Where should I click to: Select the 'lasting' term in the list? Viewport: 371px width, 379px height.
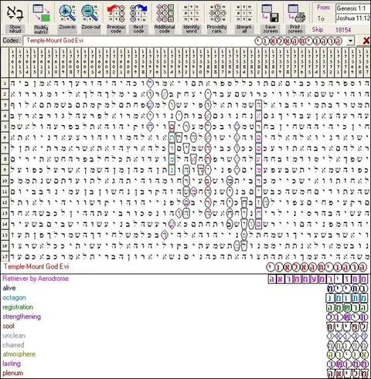point(12,364)
